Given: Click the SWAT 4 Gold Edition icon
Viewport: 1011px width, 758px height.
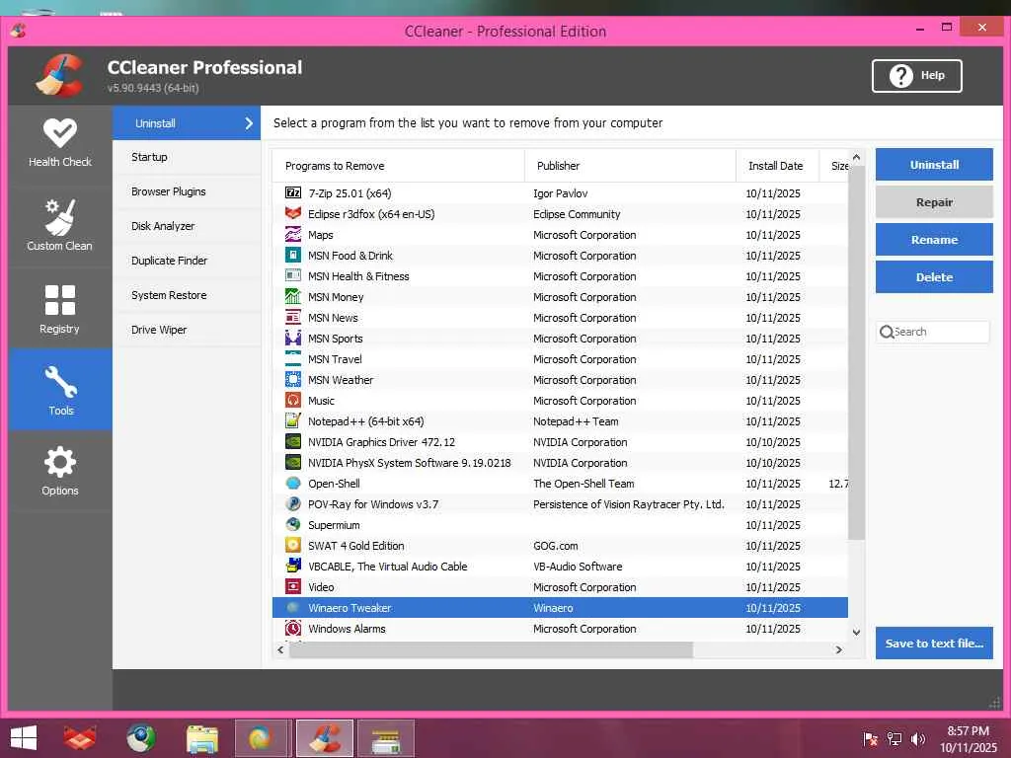Looking at the screenshot, I should pos(292,545).
